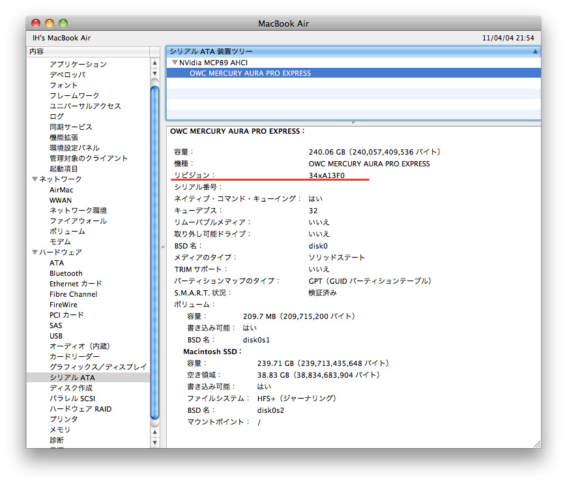Viewport: 567px width, 484px height.
Task: Select OWC MERCURY AURA PRO EXPRESS device row
Action: click(x=353, y=73)
